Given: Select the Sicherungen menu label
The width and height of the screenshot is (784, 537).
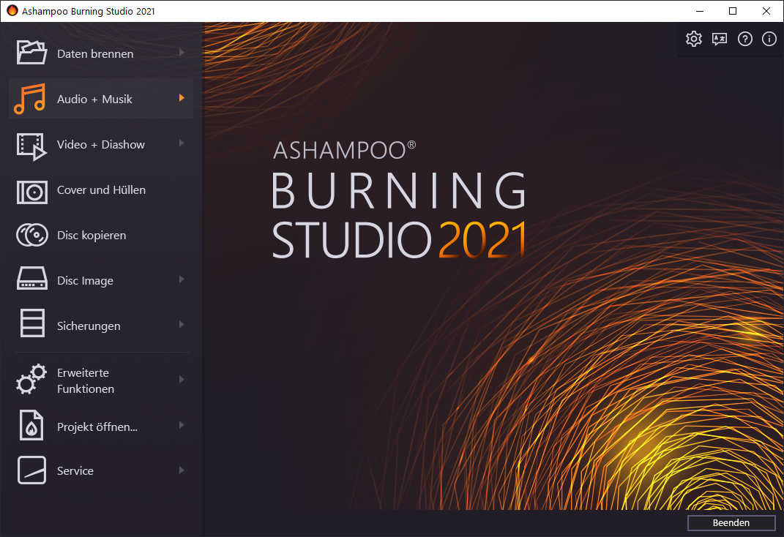Looking at the screenshot, I should [x=89, y=326].
